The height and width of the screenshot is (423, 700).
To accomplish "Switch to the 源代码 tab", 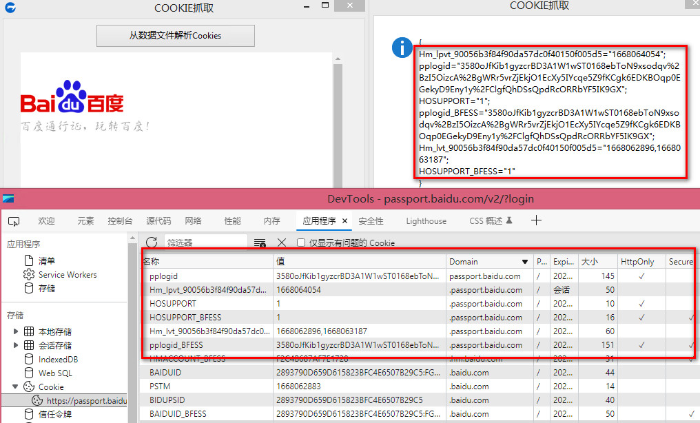I will (158, 221).
